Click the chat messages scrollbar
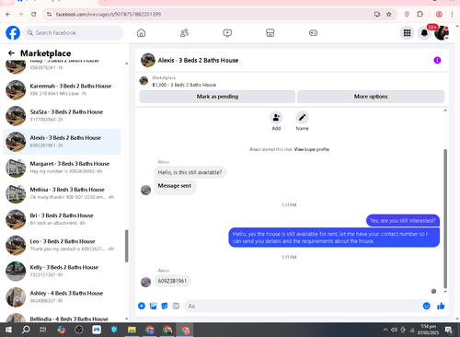The height and width of the screenshot is (337, 460). (x=445, y=218)
